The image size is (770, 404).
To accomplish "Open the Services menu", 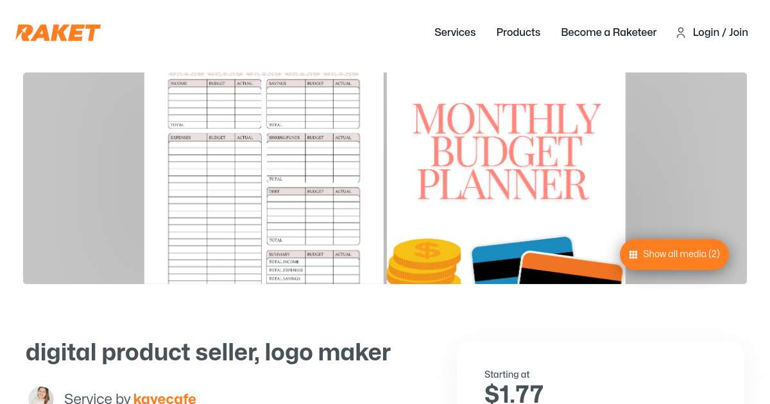I will [x=455, y=33].
